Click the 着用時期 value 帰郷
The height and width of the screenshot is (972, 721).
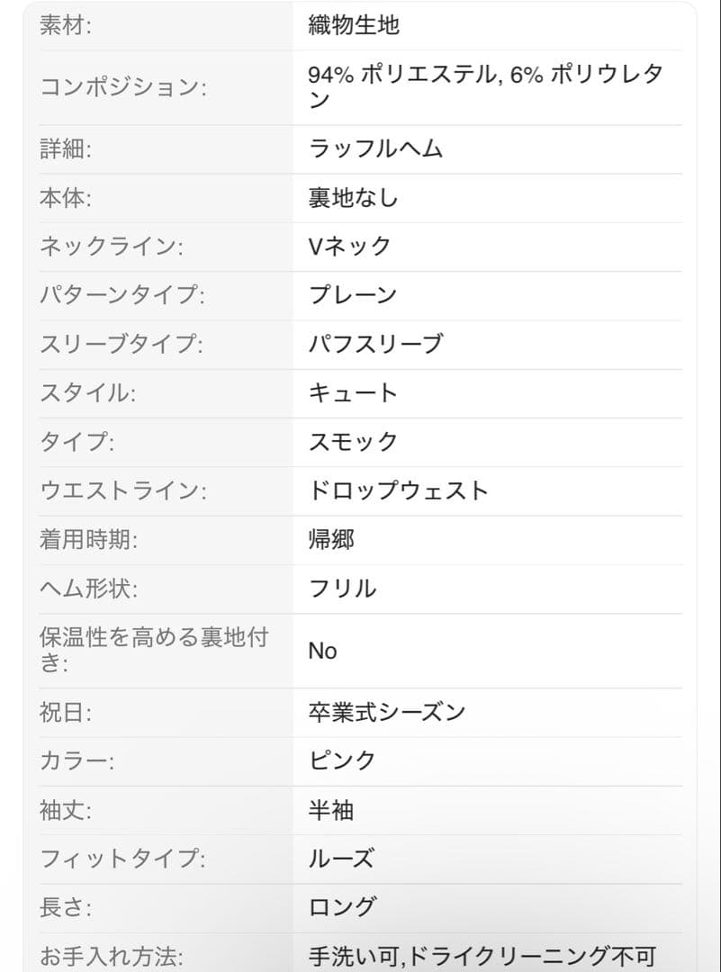(331, 539)
